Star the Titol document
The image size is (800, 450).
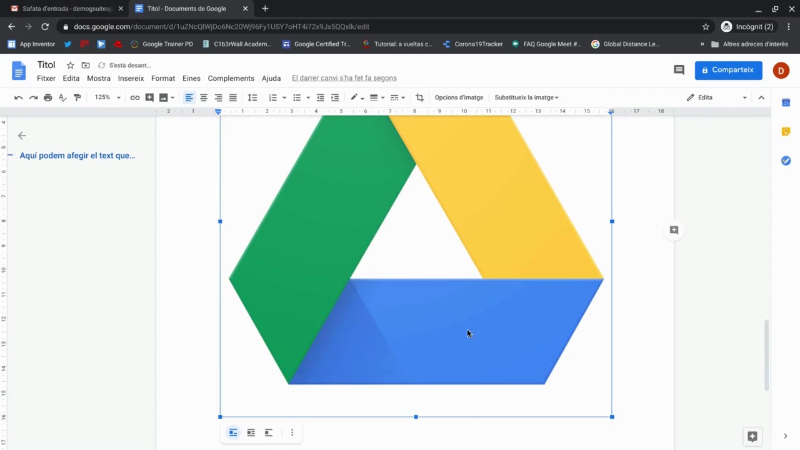pyautogui.click(x=70, y=65)
